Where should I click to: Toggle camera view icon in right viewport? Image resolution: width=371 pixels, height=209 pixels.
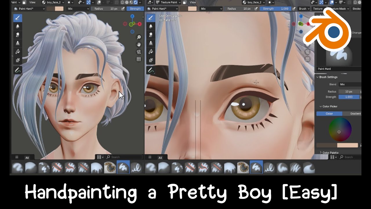coord(308,52)
